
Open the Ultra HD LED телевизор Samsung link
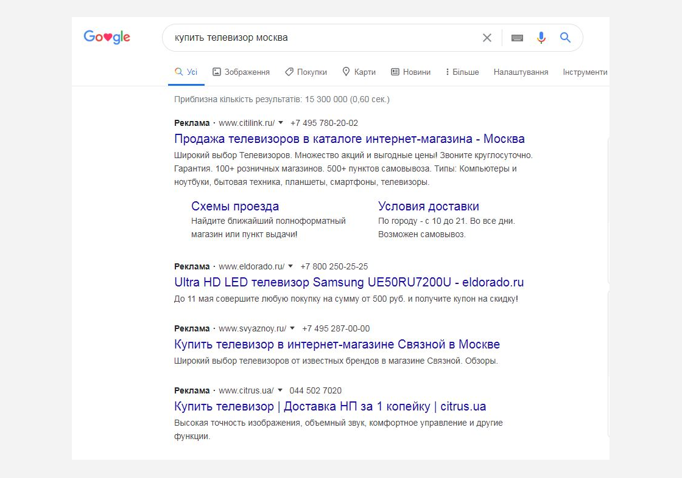click(x=349, y=282)
